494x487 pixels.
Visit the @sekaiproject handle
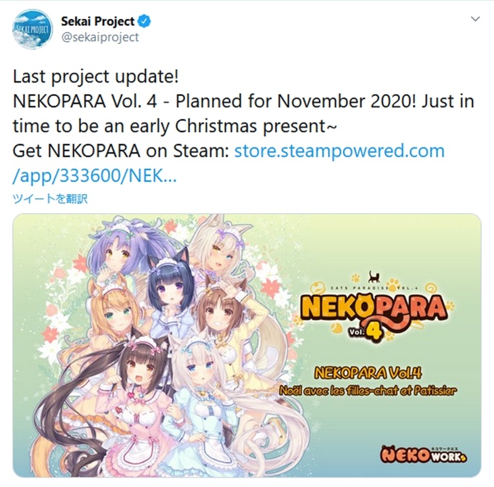[x=100, y=37]
